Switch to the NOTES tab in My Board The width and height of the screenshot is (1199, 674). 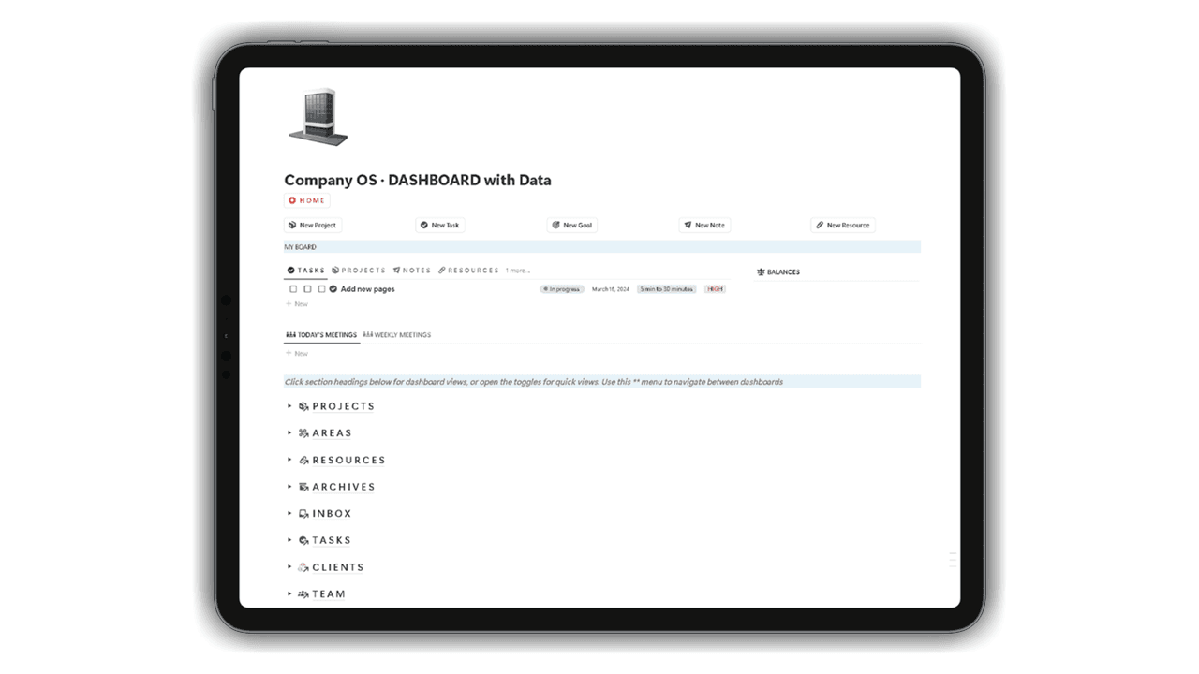click(412, 271)
